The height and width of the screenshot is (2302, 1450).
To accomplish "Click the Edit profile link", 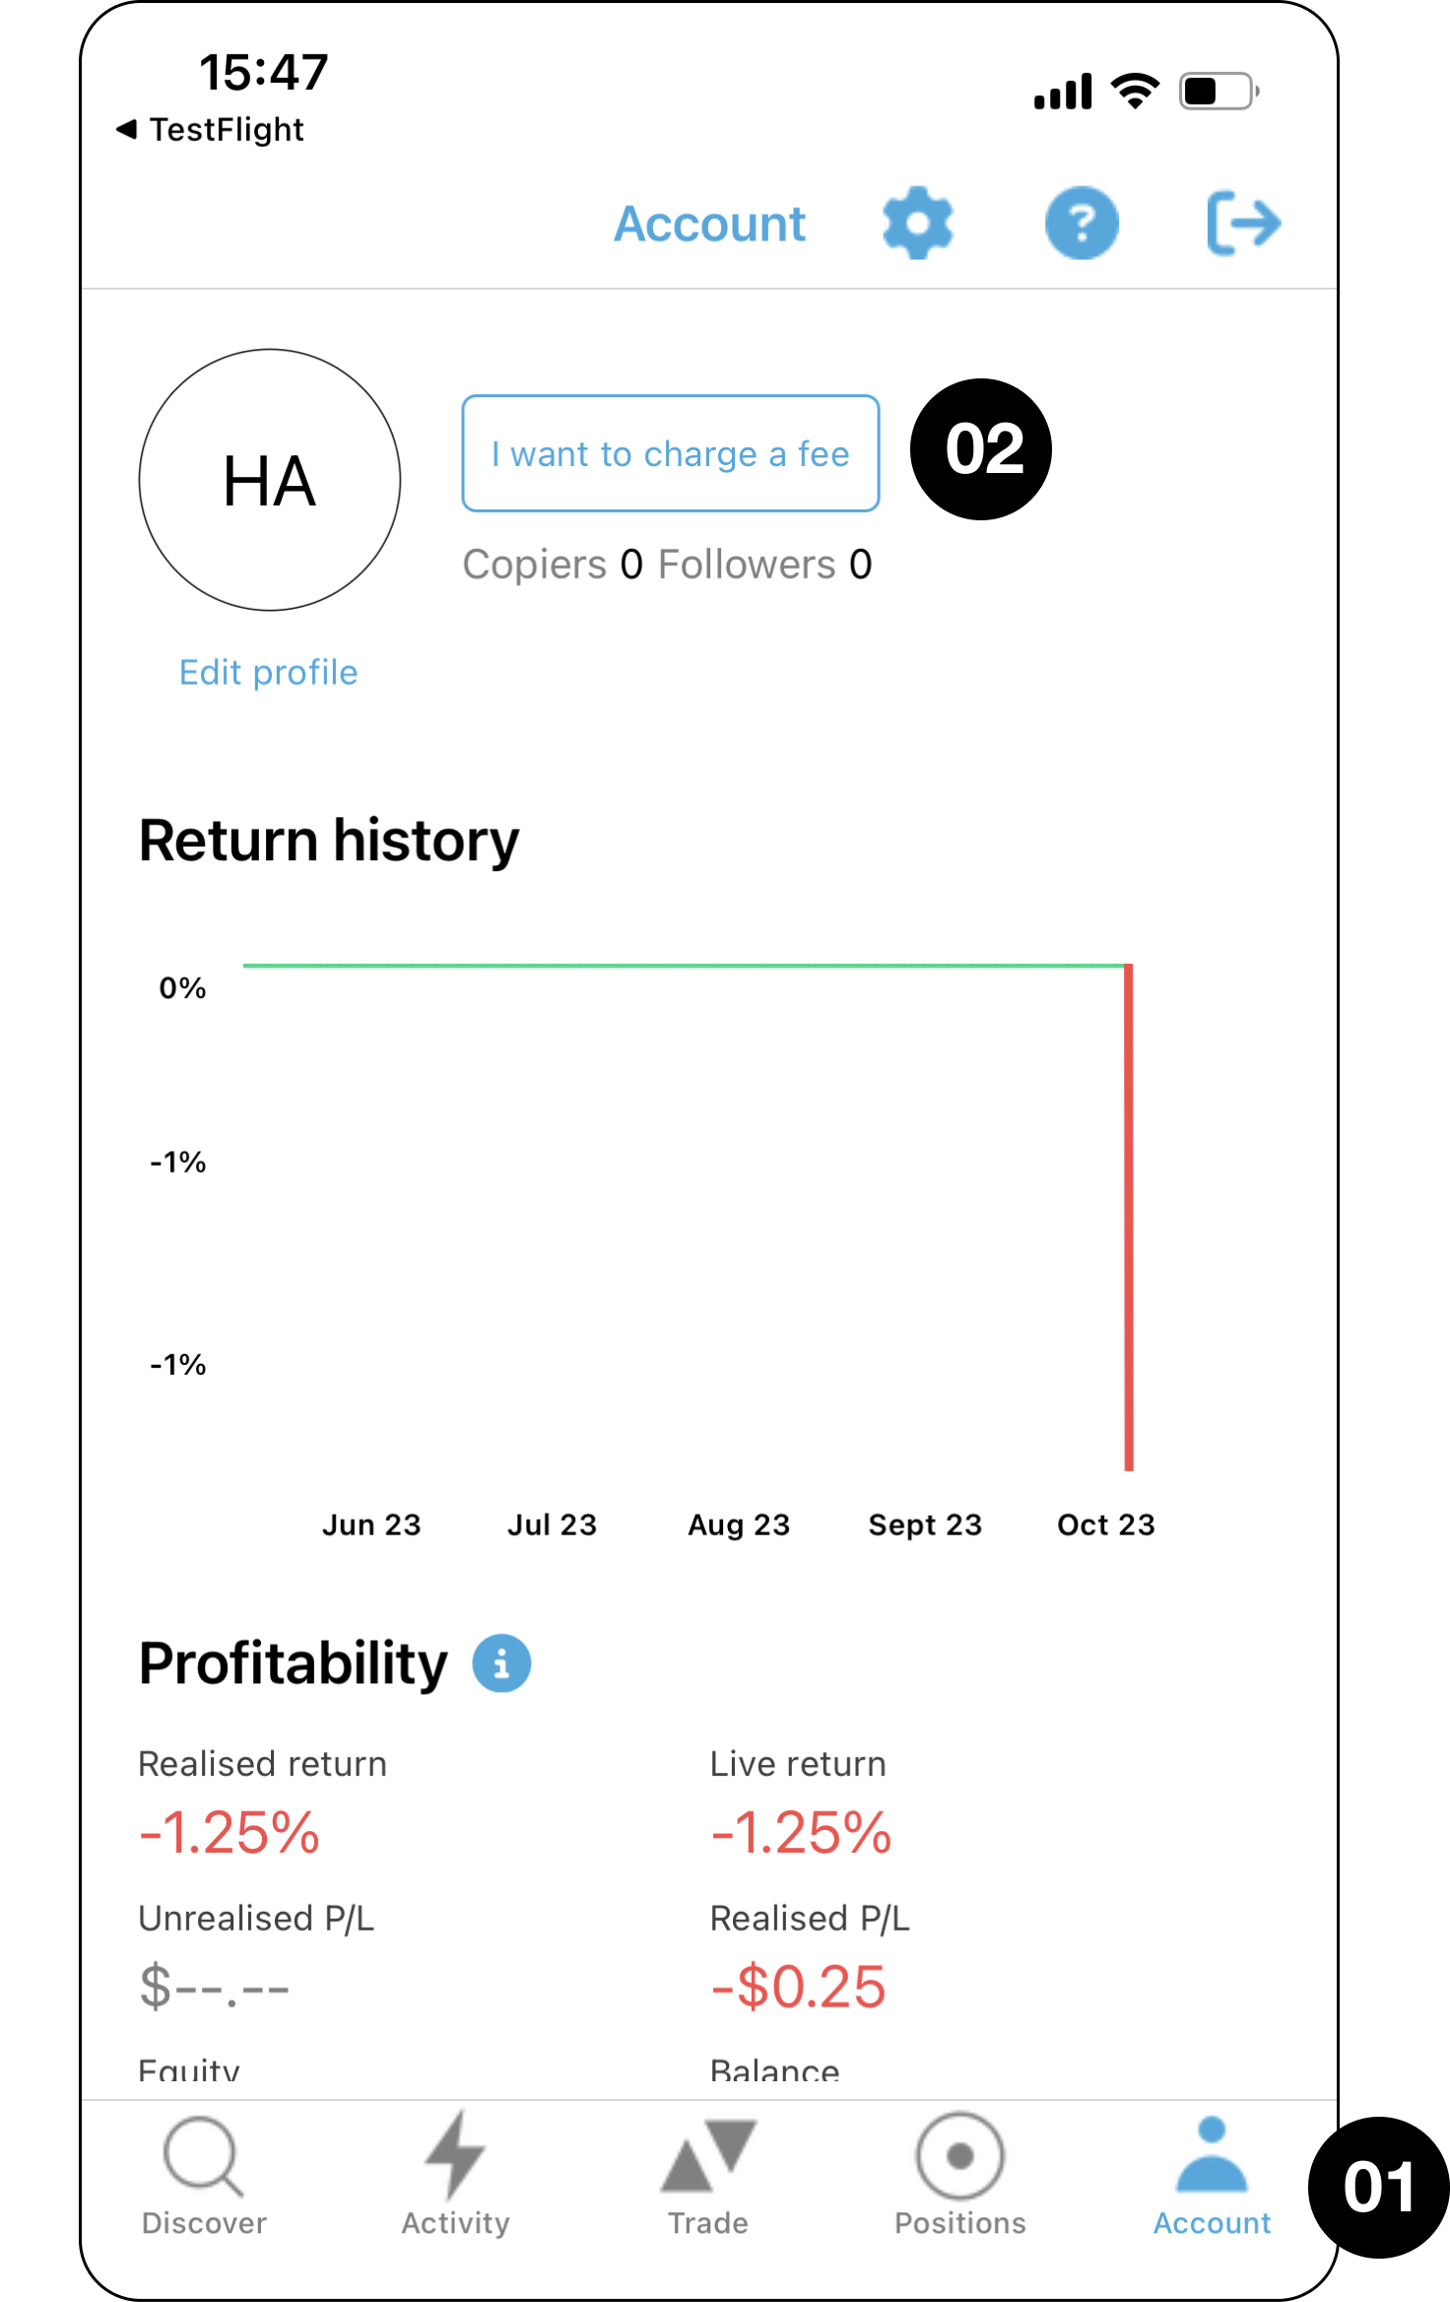I will [268, 672].
